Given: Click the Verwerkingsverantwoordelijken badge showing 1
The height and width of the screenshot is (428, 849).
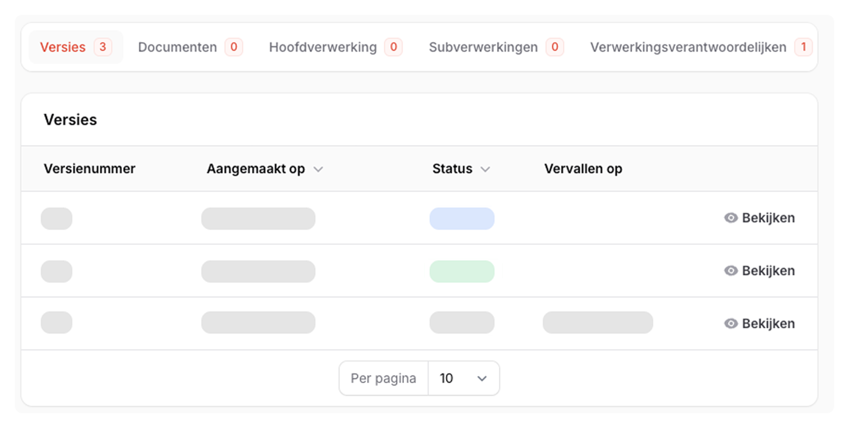Looking at the screenshot, I should (803, 47).
